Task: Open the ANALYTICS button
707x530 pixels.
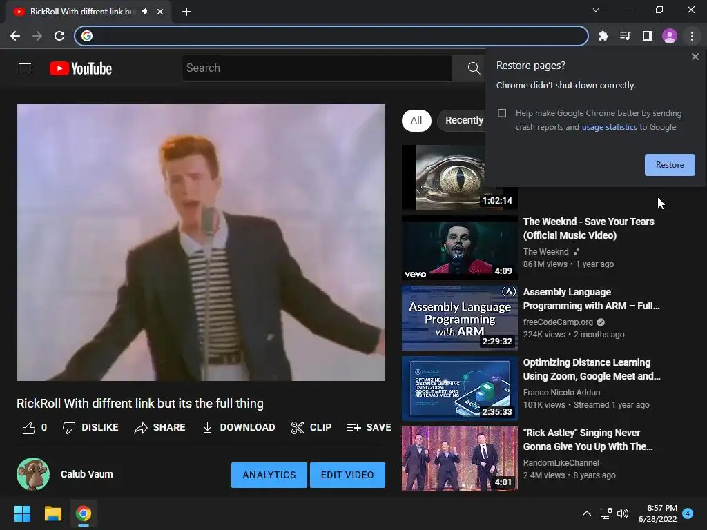Action: point(269,475)
